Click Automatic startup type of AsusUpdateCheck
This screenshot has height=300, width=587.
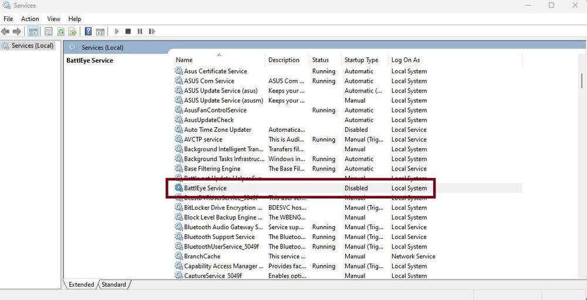tap(359, 120)
